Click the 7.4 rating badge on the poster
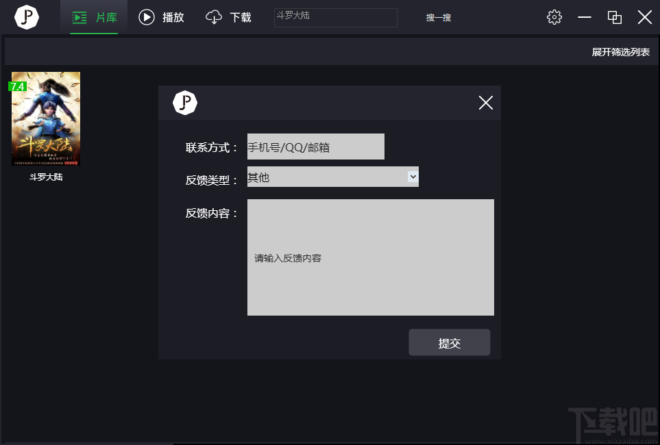 click(x=17, y=87)
